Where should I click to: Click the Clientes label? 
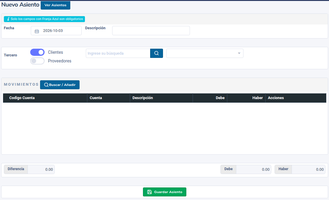point(55,52)
